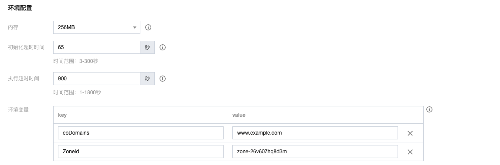Click the info icon next to memory dropdown
Screen dimensions: 500x165
point(148,27)
